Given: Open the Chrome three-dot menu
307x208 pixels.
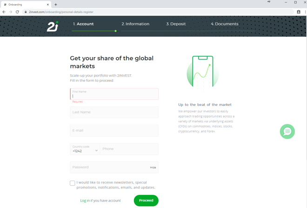Looking at the screenshot, I should 305,12.
